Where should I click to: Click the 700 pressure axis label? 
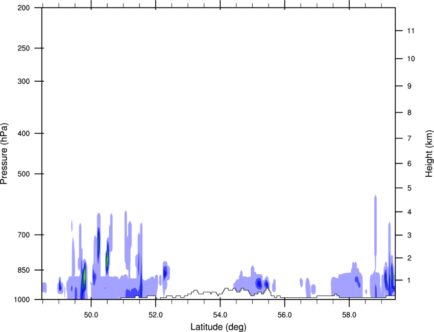point(23,235)
